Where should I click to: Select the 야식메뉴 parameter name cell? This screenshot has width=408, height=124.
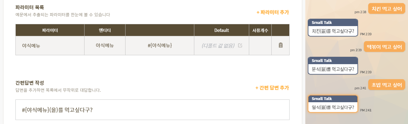click(50, 46)
